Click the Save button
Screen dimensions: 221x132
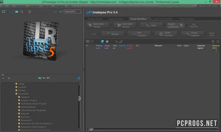(x=151, y=25)
